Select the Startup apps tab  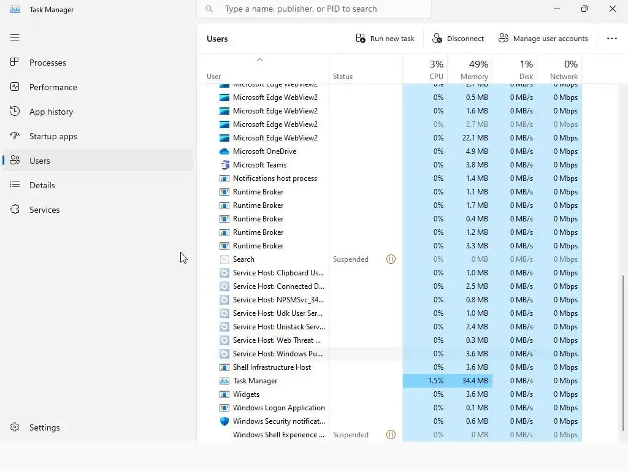(98, 136)
